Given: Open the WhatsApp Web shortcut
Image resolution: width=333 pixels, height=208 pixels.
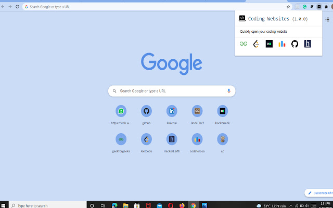Looking at the screenshot, I should point(121,115).
